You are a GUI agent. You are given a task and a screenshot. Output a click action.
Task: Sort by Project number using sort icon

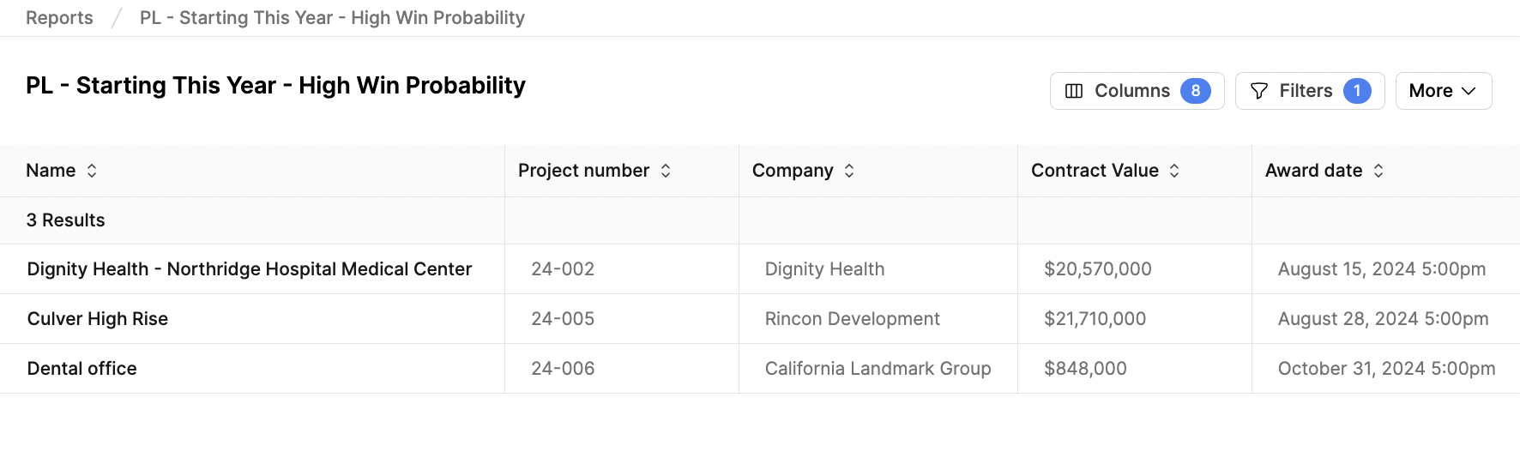(x=666, y=171)
